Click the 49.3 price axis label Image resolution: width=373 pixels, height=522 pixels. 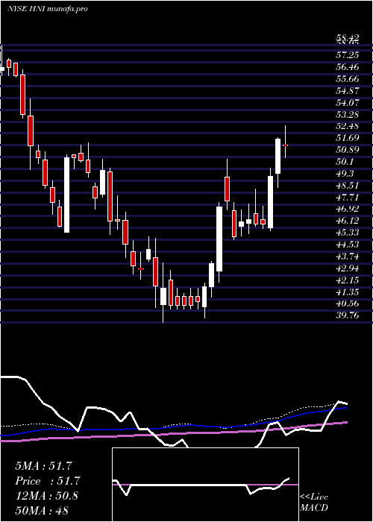pyautogui.click(x=345, y=174)
